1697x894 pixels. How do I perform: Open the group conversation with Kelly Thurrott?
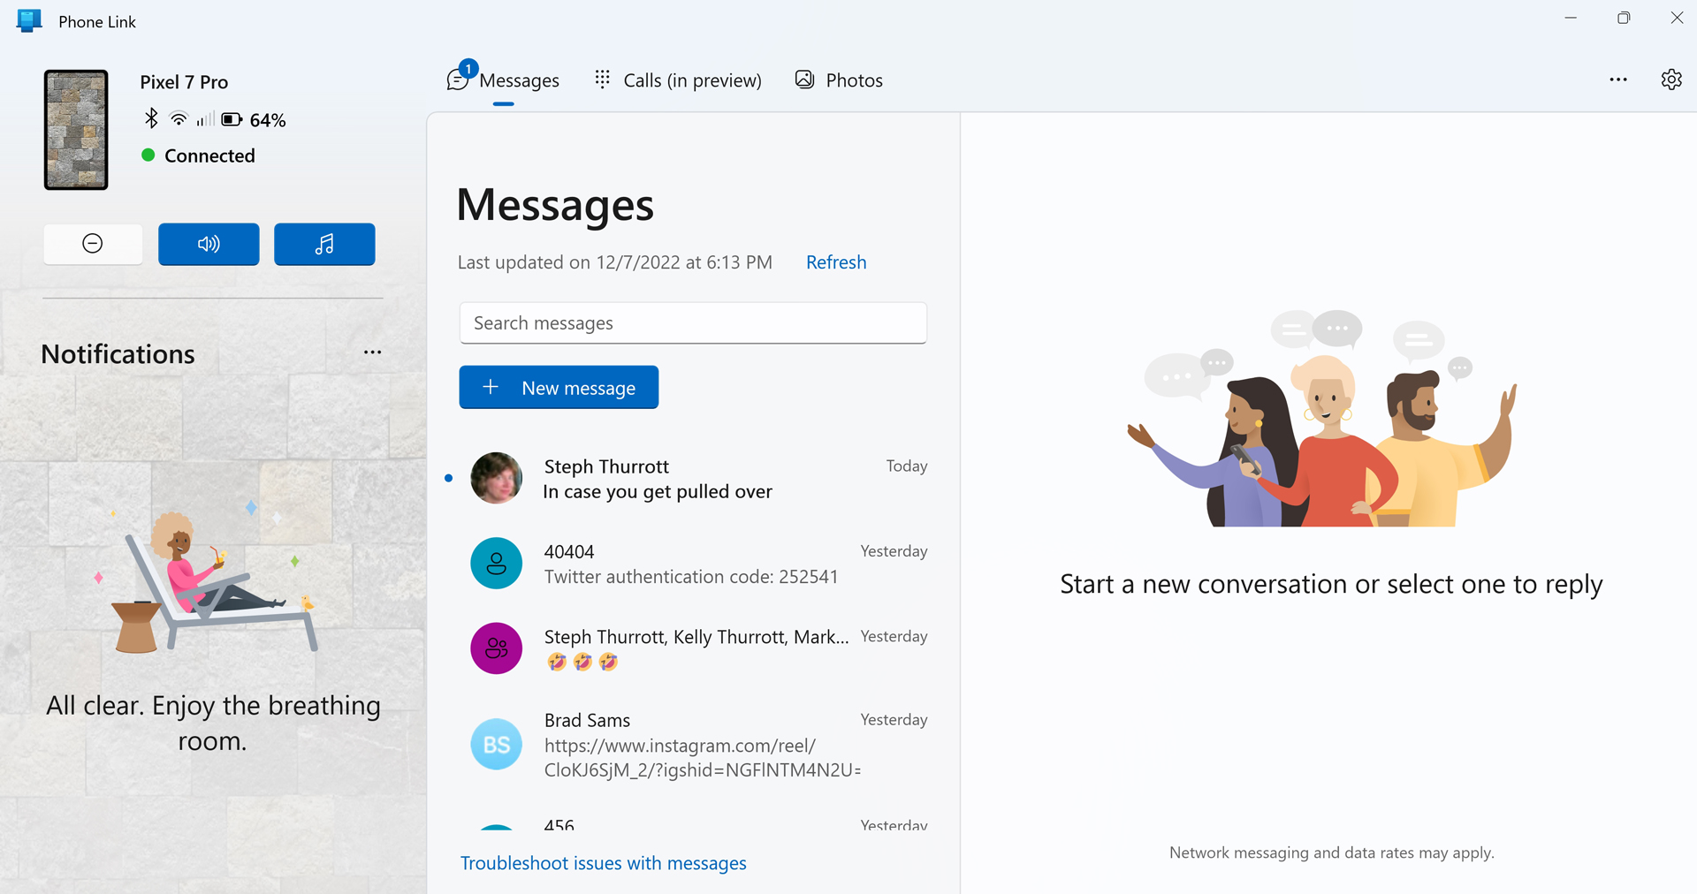pyautogui.click(x=693, y=648)
